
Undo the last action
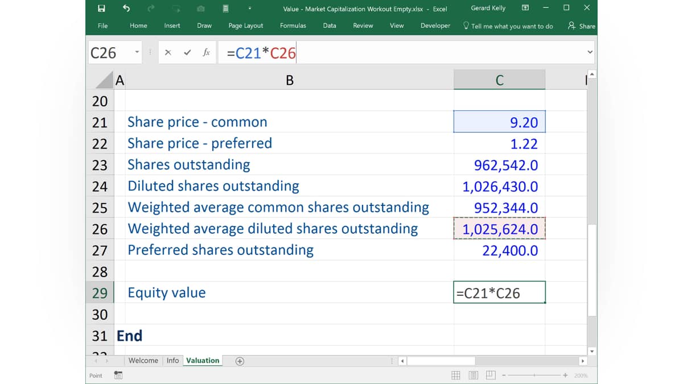(x=126, y=8)
